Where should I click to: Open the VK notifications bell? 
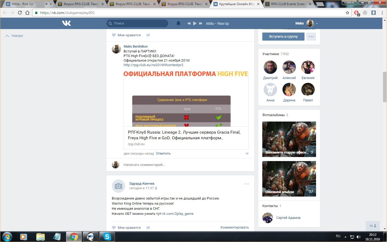click(x=178, y=23)
